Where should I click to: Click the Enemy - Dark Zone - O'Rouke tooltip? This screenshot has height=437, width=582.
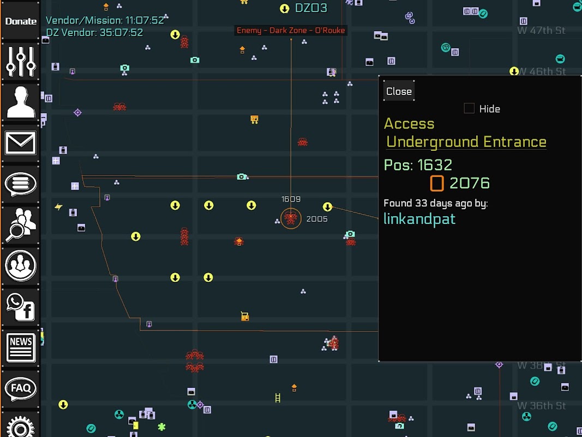click(x=291, y=31)
